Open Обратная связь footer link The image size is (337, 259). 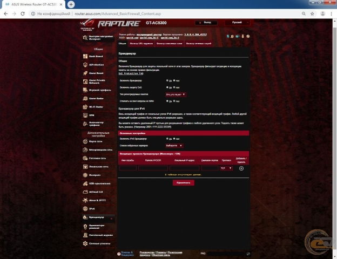click(161, 255)
